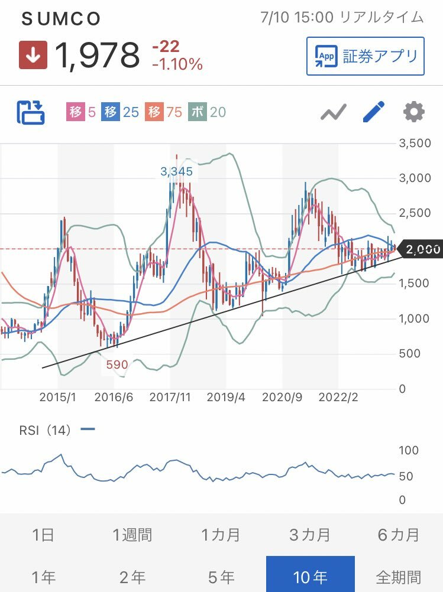Click the RSI 100 scale label

(409, 450)
